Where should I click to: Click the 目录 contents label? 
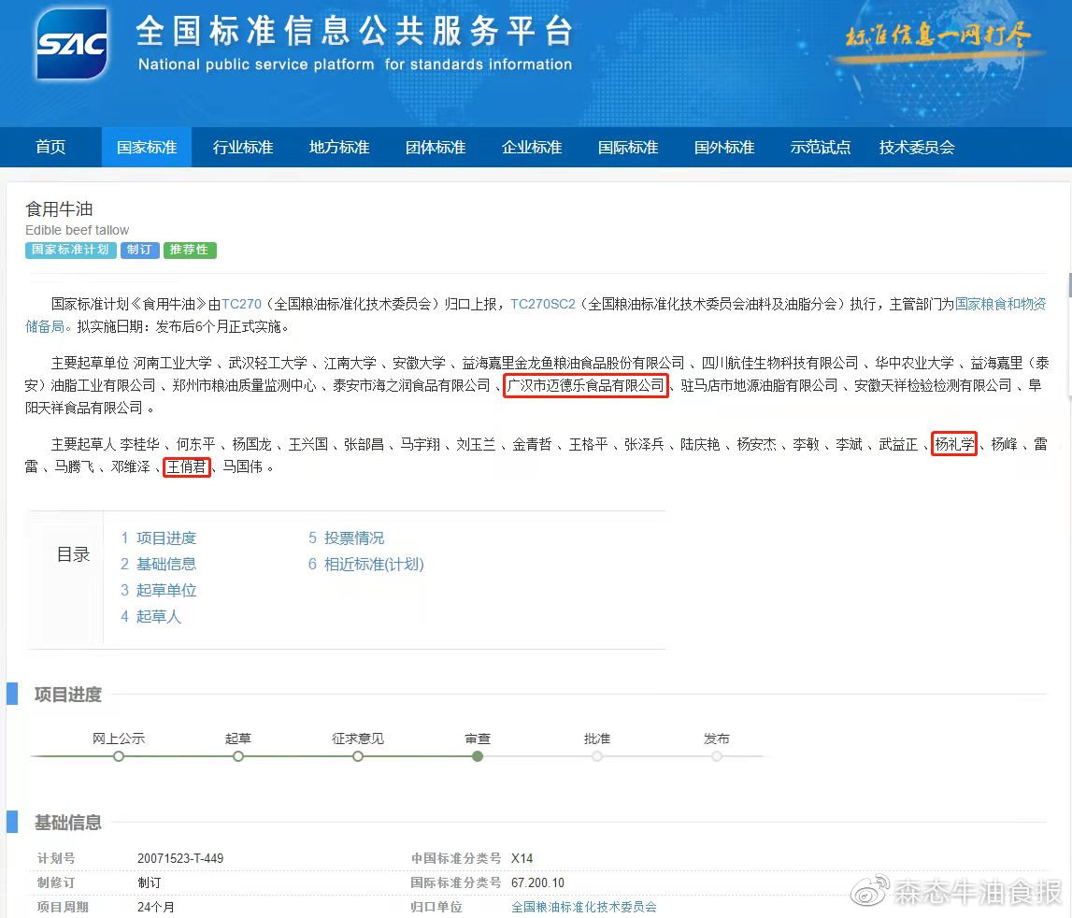click(73, 554)
